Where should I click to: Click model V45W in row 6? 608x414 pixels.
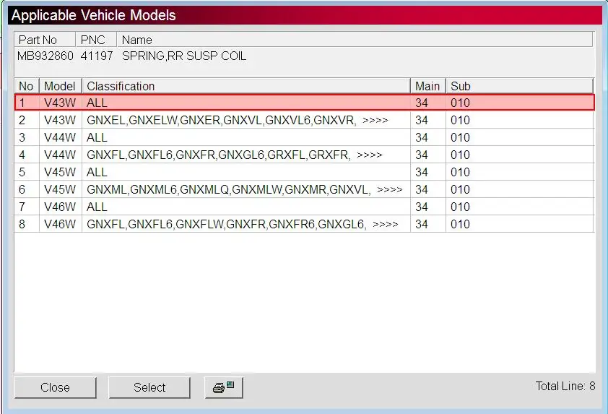pos(60,190)
